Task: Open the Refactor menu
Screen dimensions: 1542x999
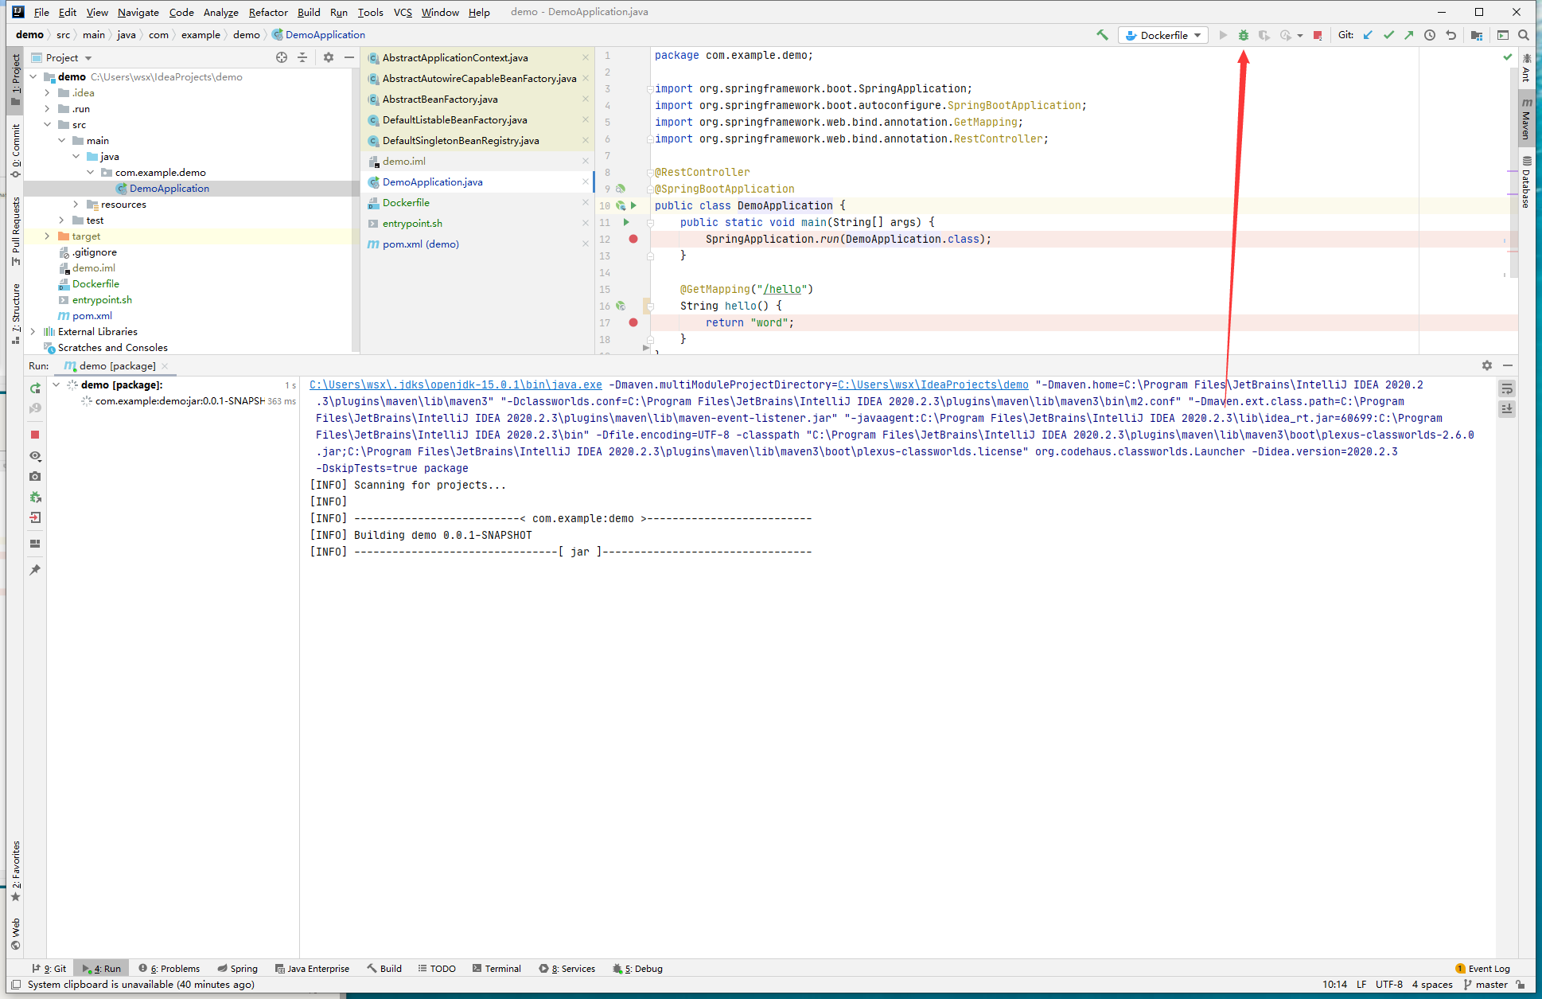Action: pos(268,12)
